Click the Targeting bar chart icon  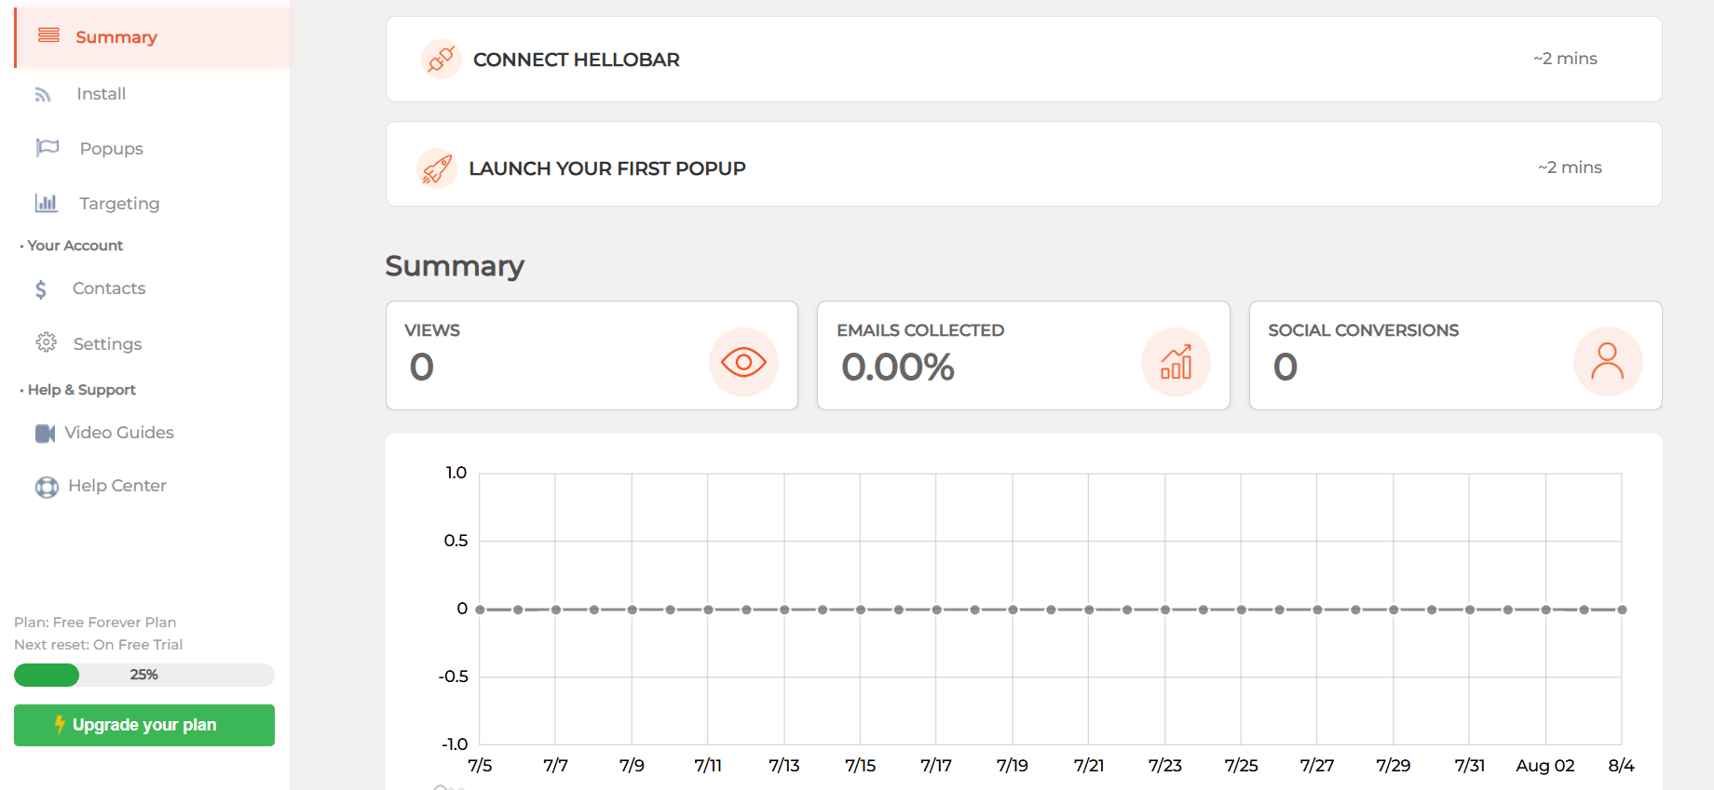47,202
